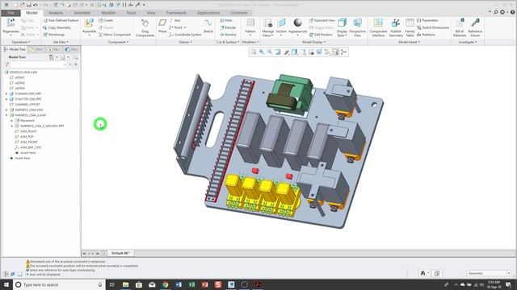Open Get Data group dropdown
This screenshot has width=517, height=290.
coord(61,42)
